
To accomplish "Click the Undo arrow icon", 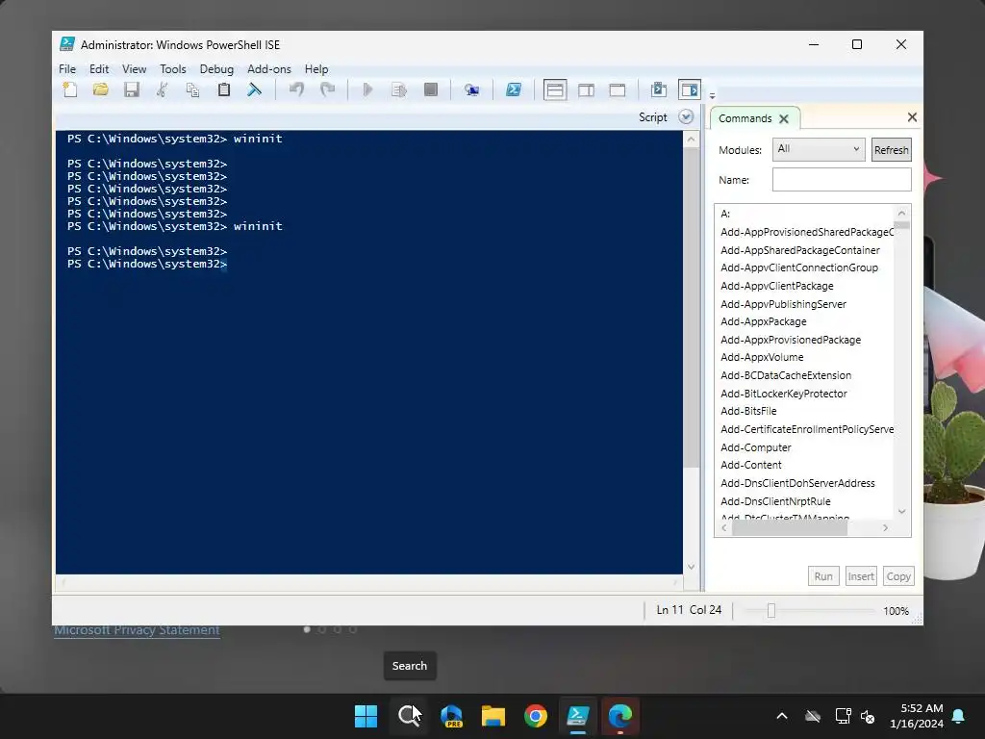I will pyautogui.click(x=296, y=89).
